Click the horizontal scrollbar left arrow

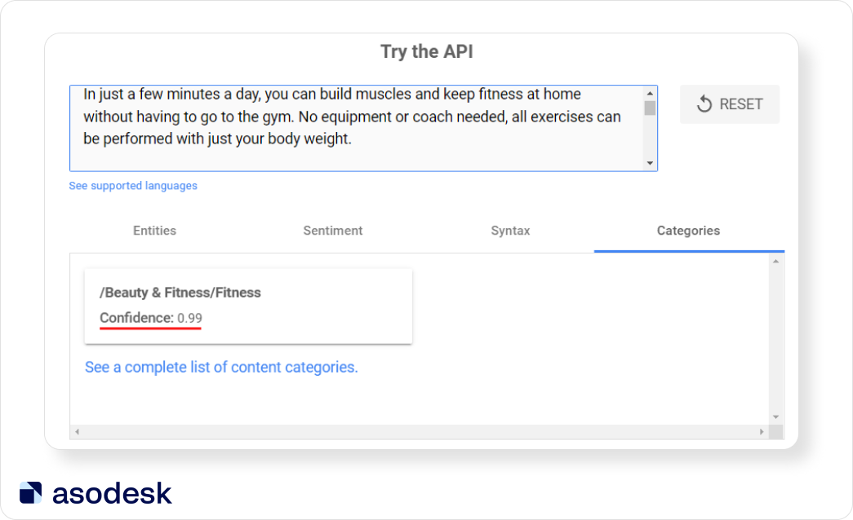point(78,432)
